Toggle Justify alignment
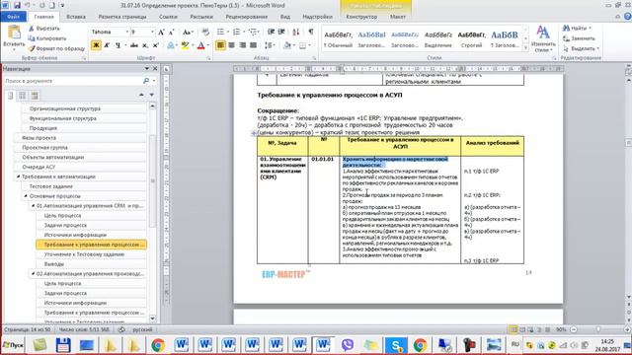The height and width of the screenshot is (355, 632). pyautogui.click(x=253, y=45)
